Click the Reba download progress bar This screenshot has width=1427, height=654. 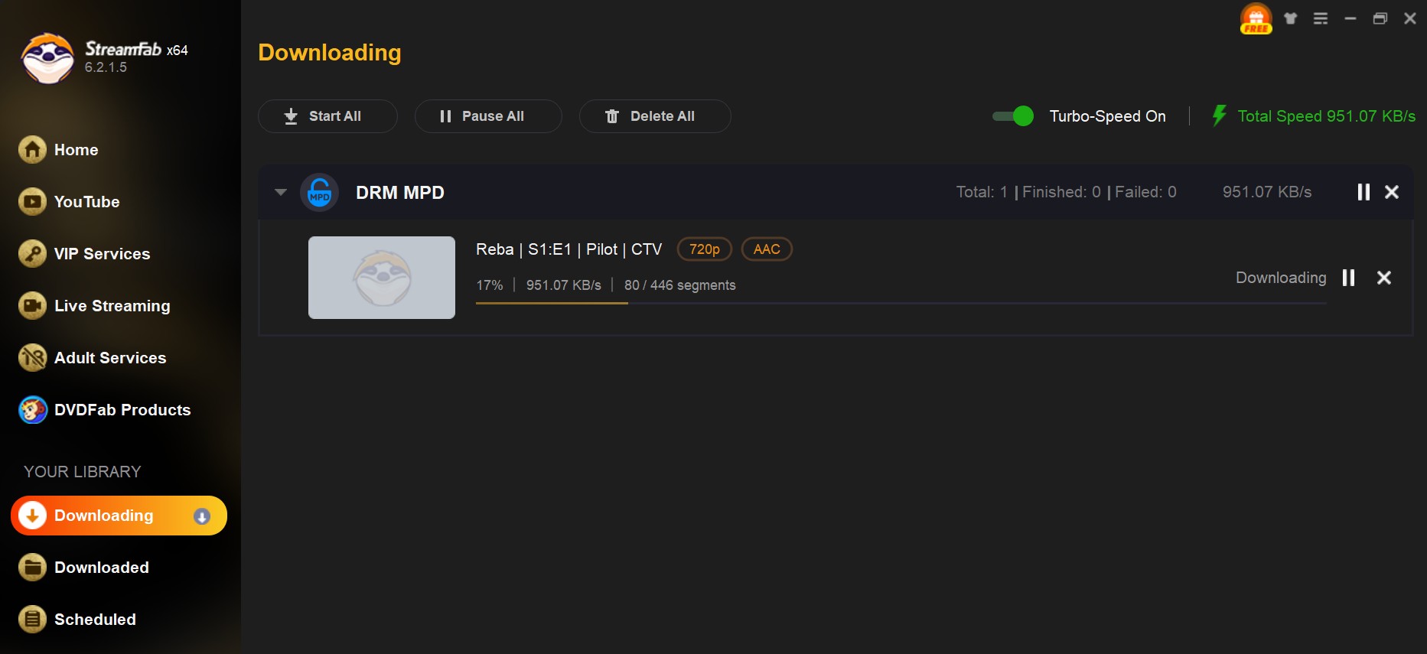point(901,304)
